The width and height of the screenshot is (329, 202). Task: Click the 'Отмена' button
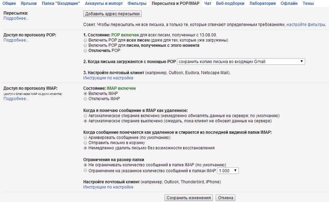226,198
